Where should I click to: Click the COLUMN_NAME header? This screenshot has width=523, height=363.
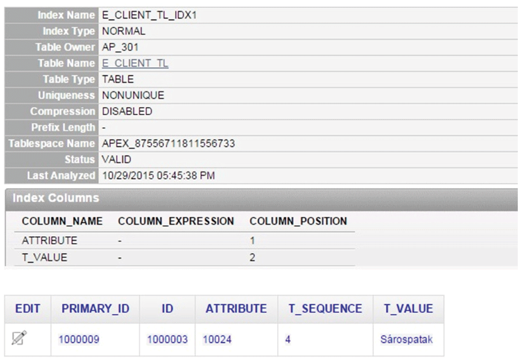[x=62, y=221]
